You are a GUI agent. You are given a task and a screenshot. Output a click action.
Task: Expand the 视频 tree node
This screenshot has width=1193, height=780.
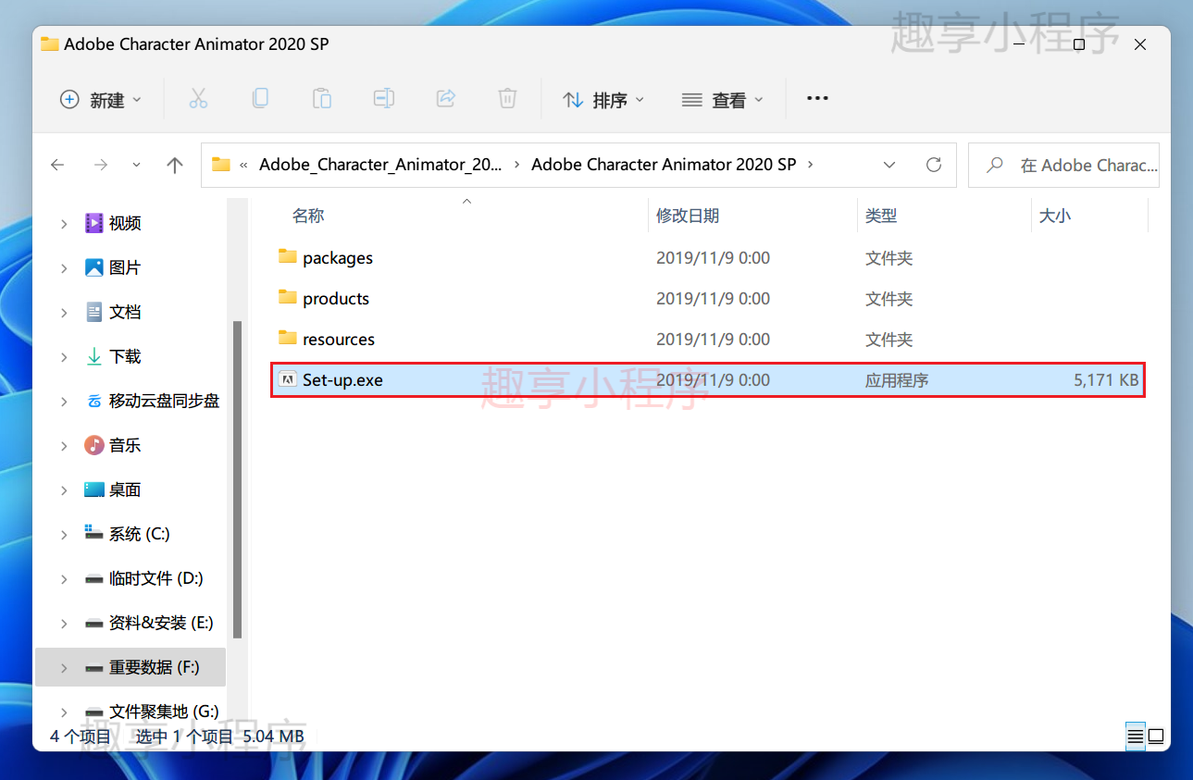tap(64, 223)
